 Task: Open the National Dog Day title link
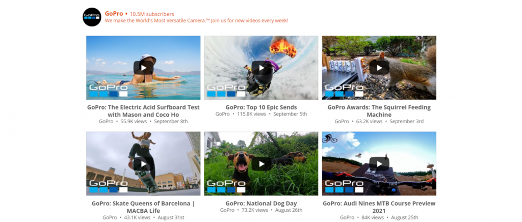tap(262, 203)
